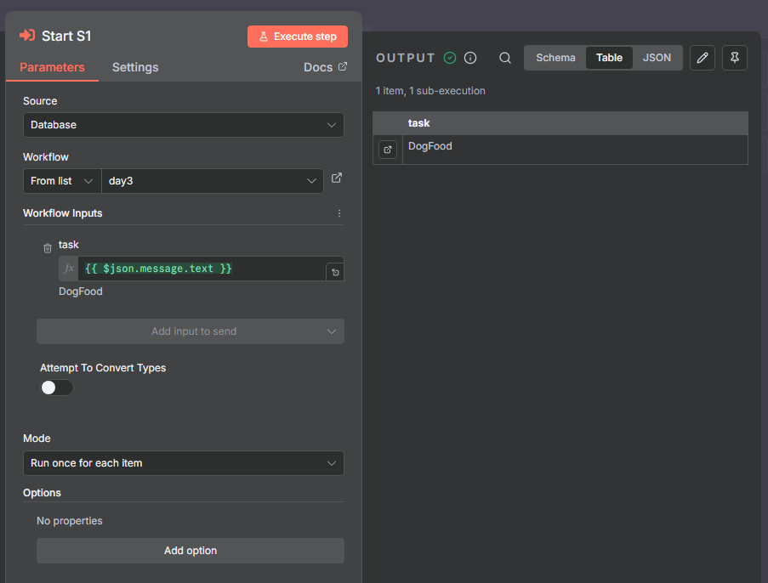Click the fx icon on the expression field
This screenshot has width=768, height=583.
tap(68, 269)
